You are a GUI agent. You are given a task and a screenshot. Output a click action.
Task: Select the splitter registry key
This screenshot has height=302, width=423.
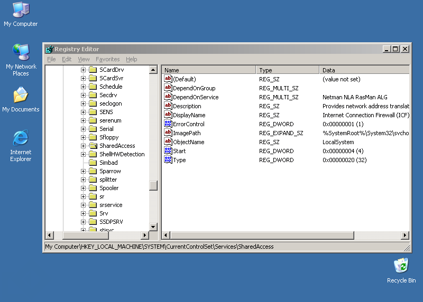[108, 180]
